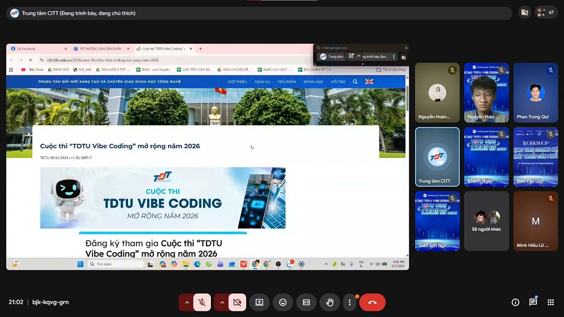This screenshot has height=317, width=564.
Task: Stop page loading X button in browser
Action: (30, 60)
